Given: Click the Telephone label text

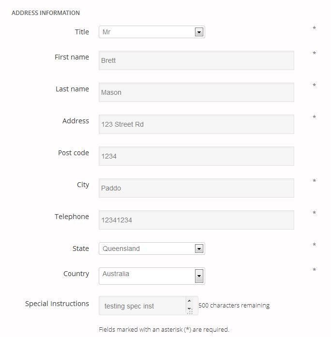Looking at the screenshot, I should (72, 217).
